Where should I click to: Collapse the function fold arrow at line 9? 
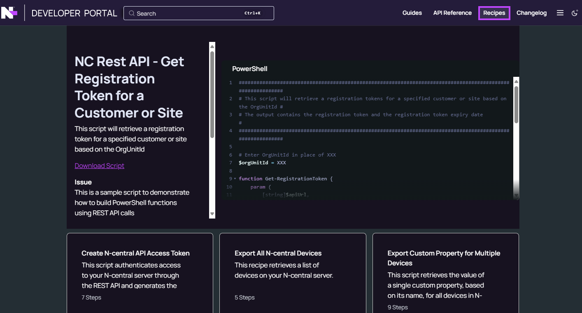[235, 179]
